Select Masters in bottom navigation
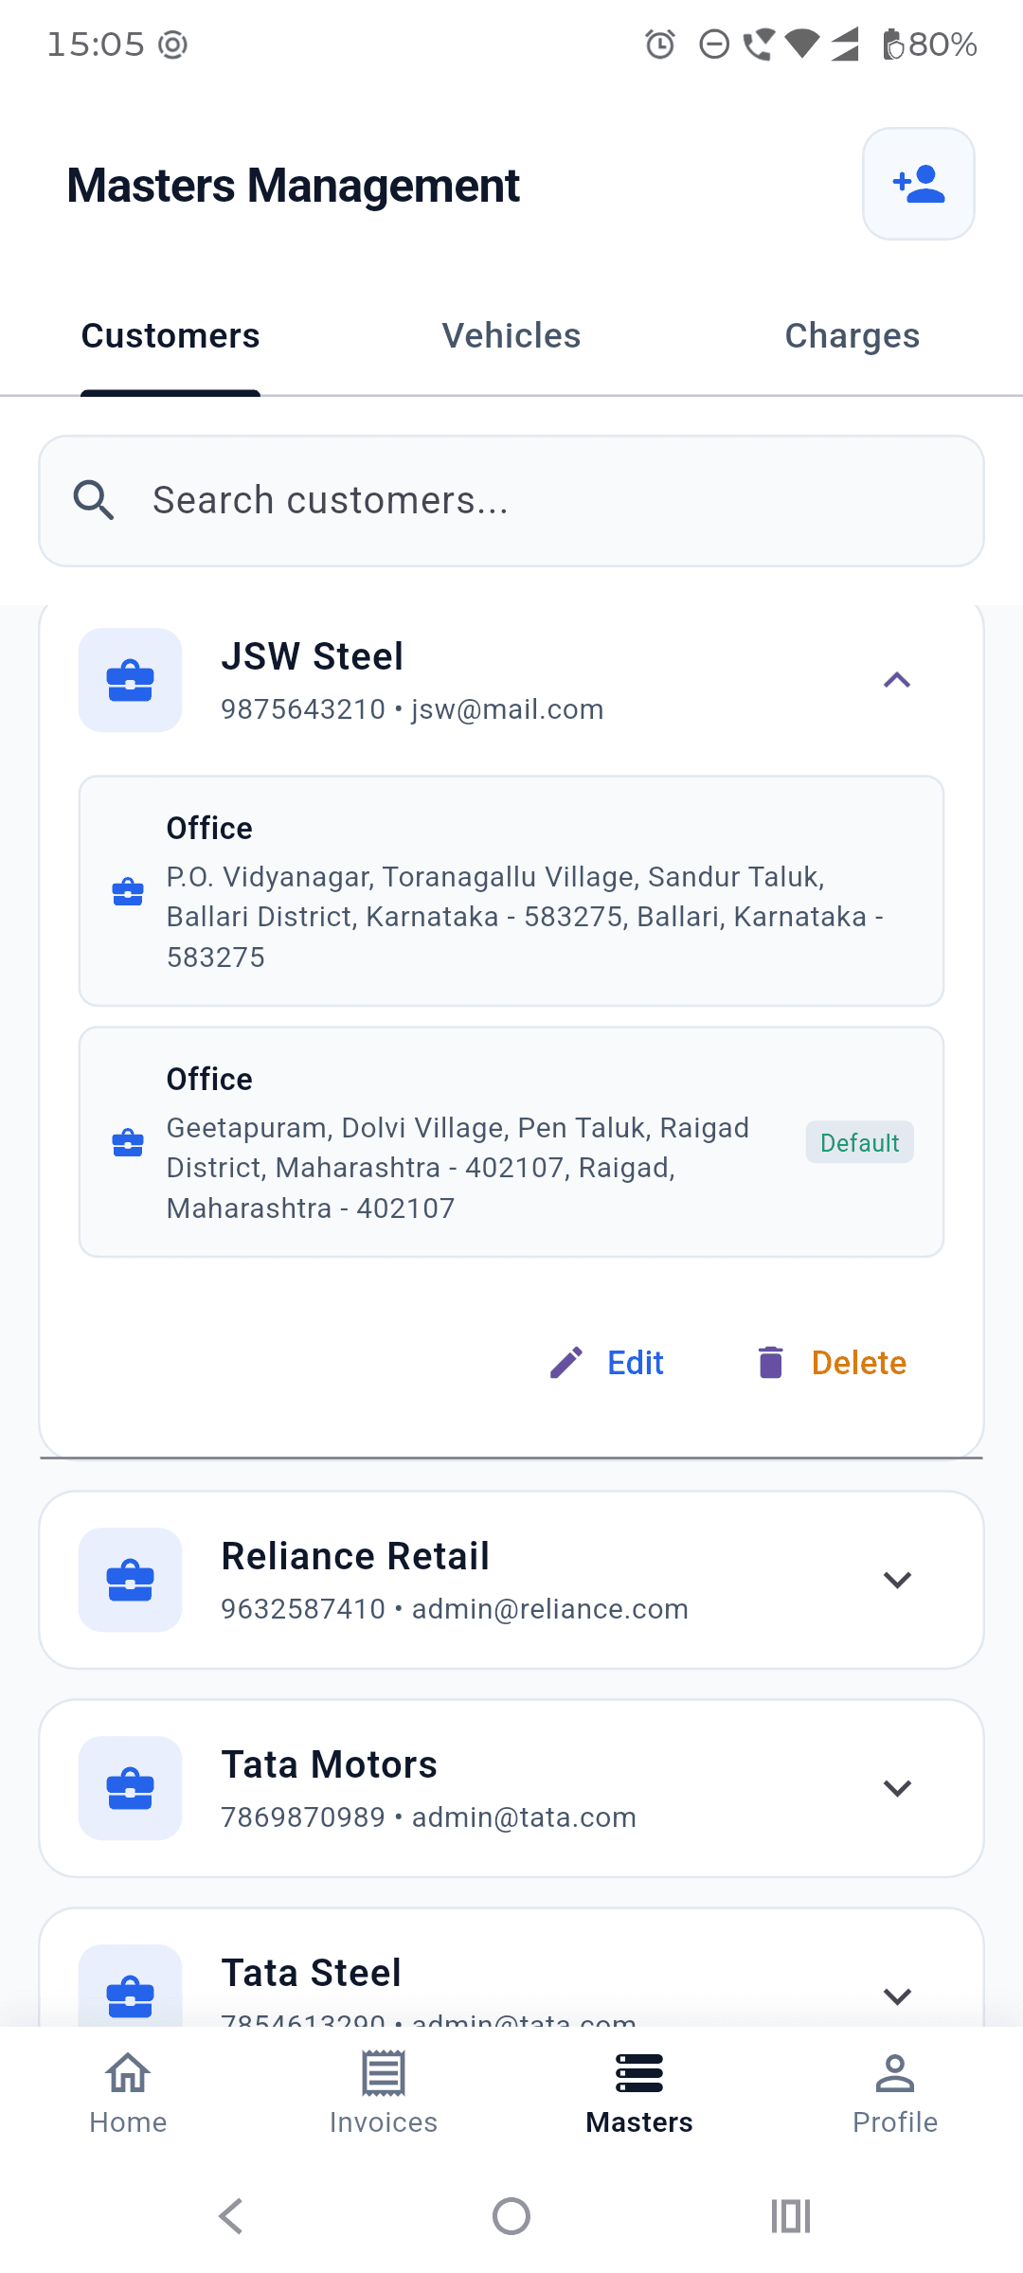The height and width of the screenshot is (2273, 1023). [639, 2093]
